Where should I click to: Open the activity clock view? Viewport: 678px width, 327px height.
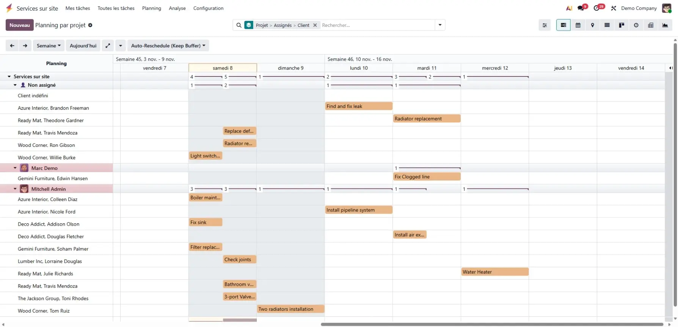pos(636,25)
